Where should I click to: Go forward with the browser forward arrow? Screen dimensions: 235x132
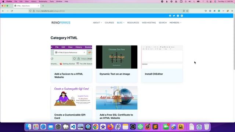coord(7,11)
